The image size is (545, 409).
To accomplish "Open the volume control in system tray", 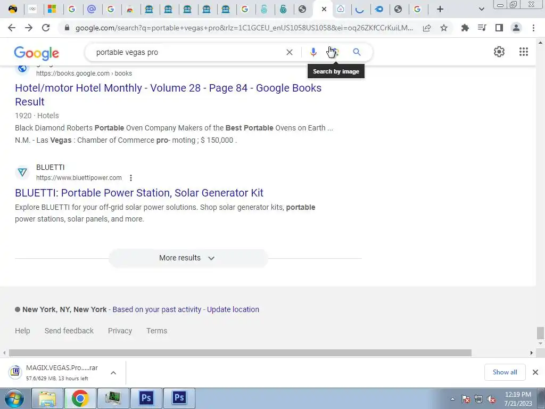I will tap(491, 399).
